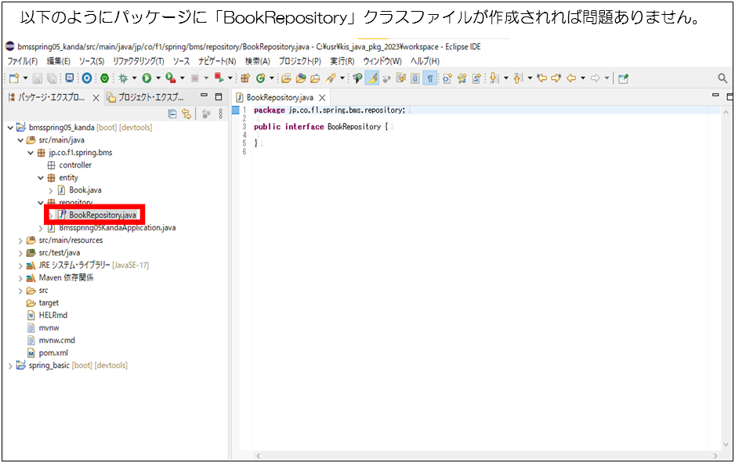Collapse the bmsspring05_kanda project node
The width and height of the screenshot is (735, 463).
(x=9, y=128)
